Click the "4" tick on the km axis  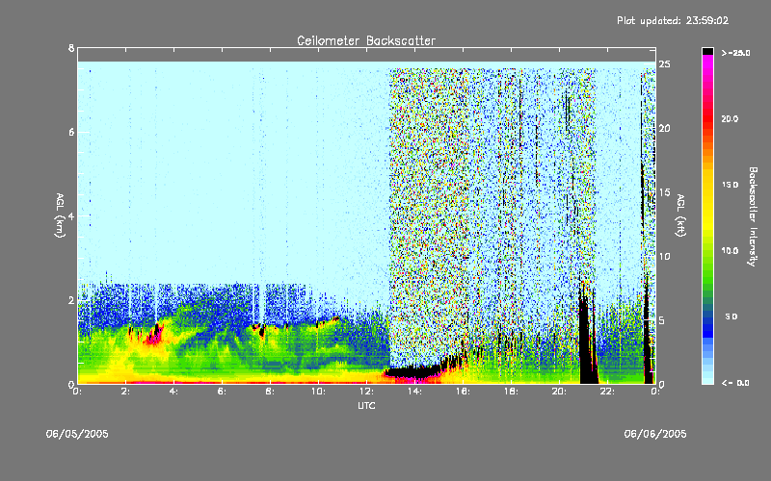pyautogui.click(x=71, y=215)
